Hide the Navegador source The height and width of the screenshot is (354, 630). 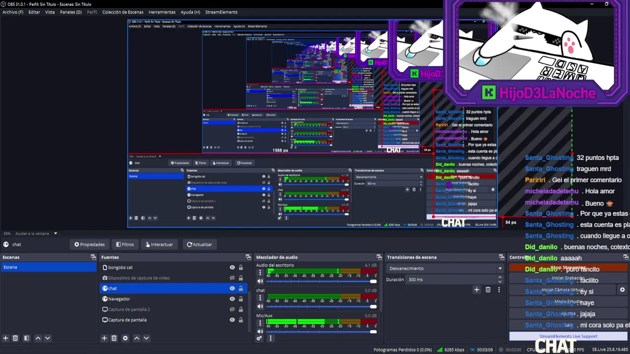click(x=232, y=299)
